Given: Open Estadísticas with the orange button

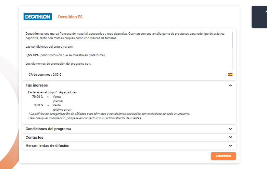Looking at the screenshot, I should [x=224, y=156].
